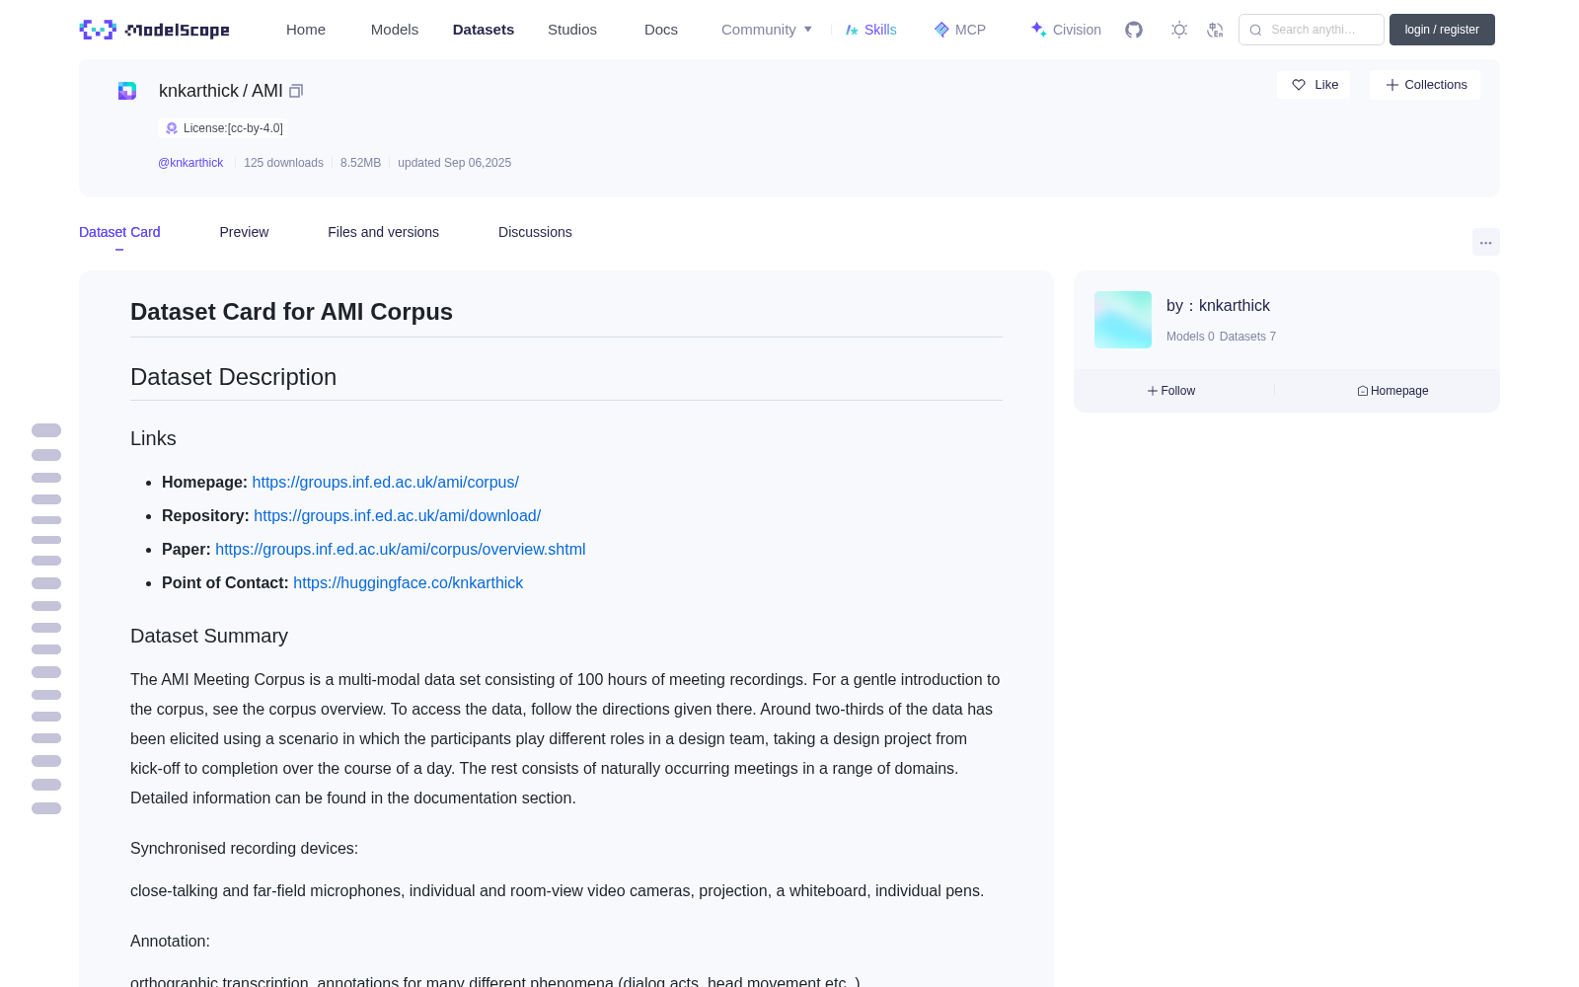Switch language with the translate icon
The width and height of the screenshot is (1579, 987).
1215,30
